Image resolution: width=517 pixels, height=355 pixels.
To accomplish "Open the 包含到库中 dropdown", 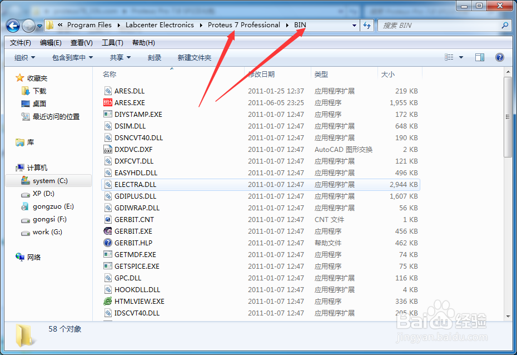I will click(x=72, y=58).
